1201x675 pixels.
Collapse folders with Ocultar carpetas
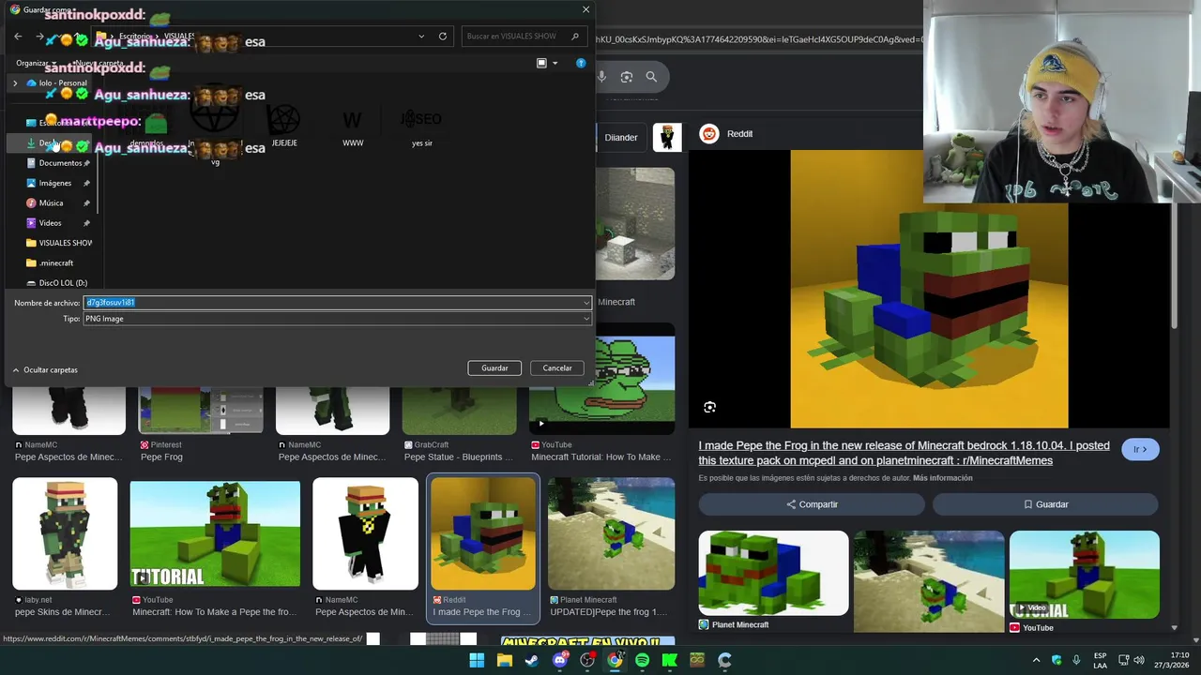coord(45,369)
